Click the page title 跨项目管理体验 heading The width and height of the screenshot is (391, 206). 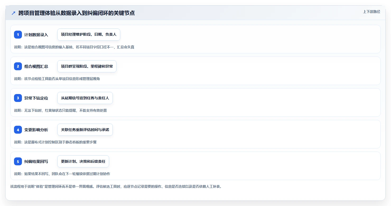(x=77, y=13)
